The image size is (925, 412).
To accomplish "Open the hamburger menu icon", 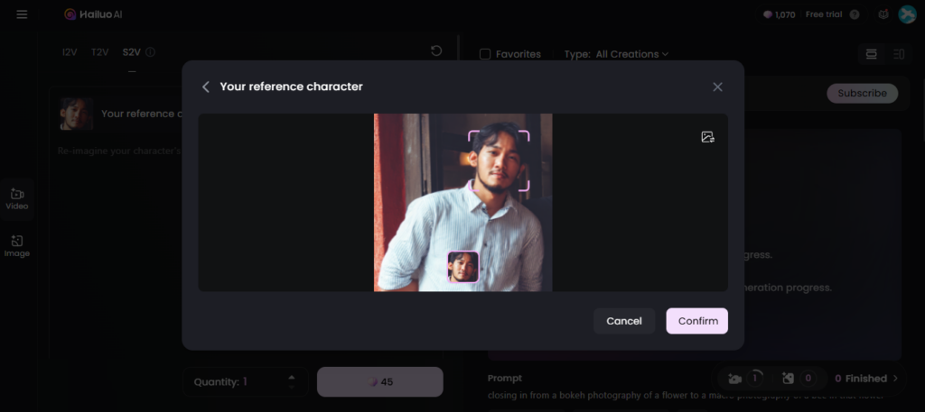I will (22, 14).
